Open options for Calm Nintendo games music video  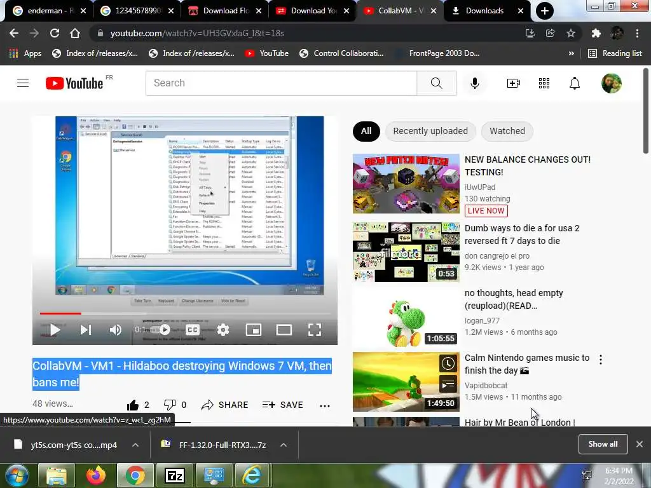click(600, 360)
